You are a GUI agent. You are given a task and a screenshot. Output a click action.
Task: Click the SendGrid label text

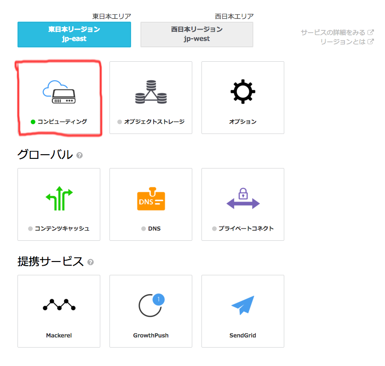click(x=243, y=336)
